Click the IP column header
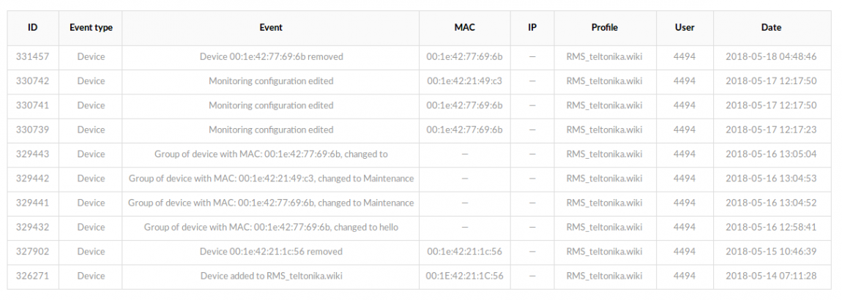This screenshot has width=842, height=300. point(532,28)
